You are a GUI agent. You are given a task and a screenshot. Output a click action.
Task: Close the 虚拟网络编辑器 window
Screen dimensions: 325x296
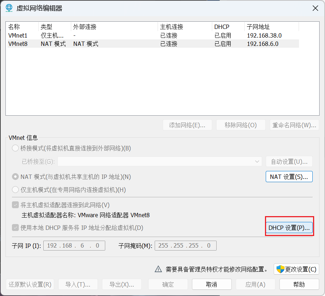(315, 8)
